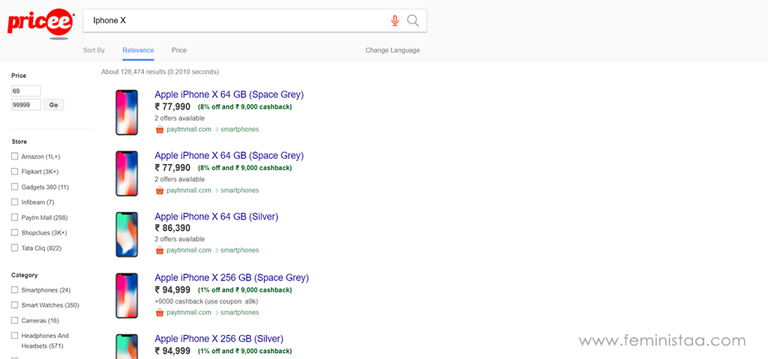Screen dimensions: 768x359
Task: Focus the maximum price field showing 99999
Action: [x=26, y=105]
